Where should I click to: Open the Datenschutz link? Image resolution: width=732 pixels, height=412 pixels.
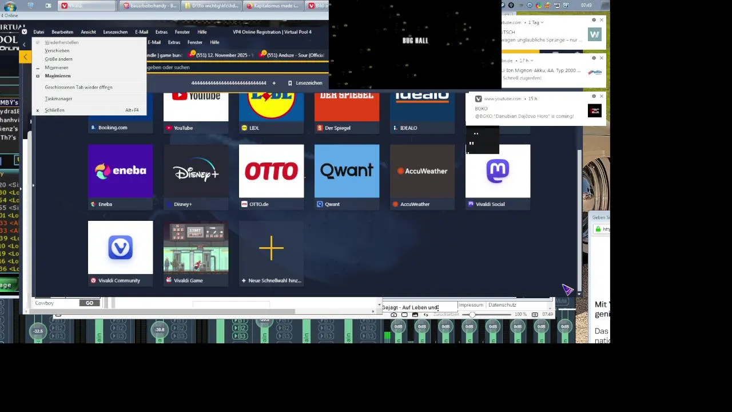[502, 305]
